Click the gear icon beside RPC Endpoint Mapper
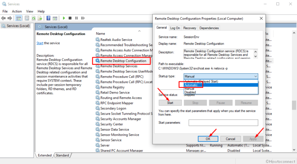The height and width of the screenshot is (164, 297). (x=98, y=103)
